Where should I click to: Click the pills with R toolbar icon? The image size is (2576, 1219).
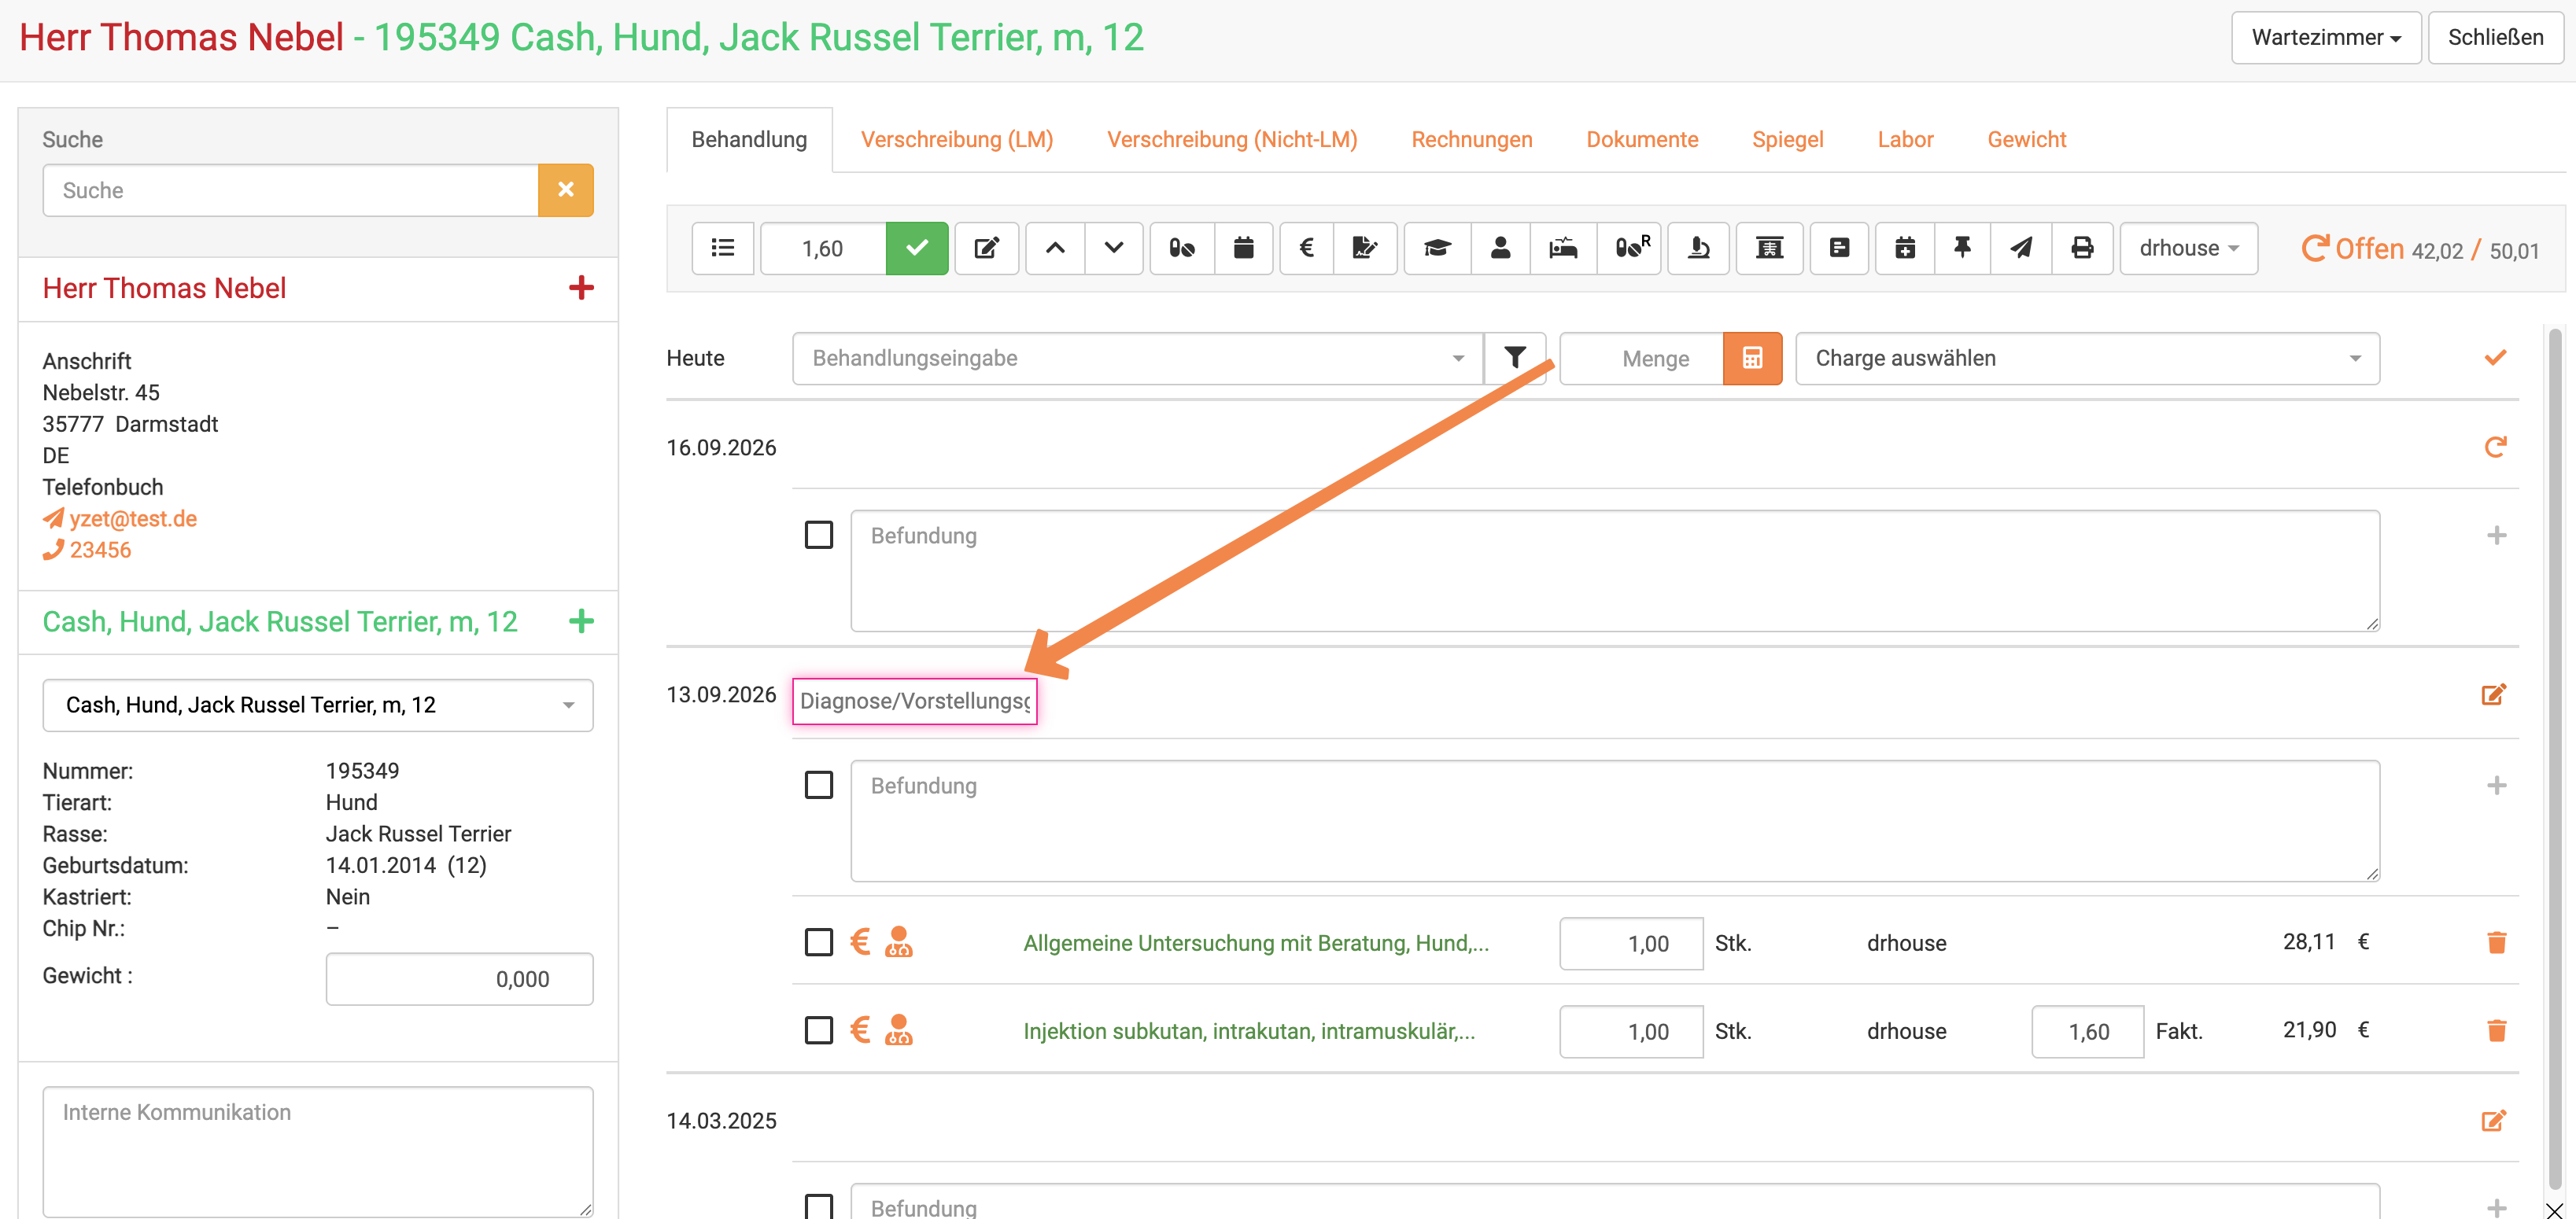click(1630, 248)
